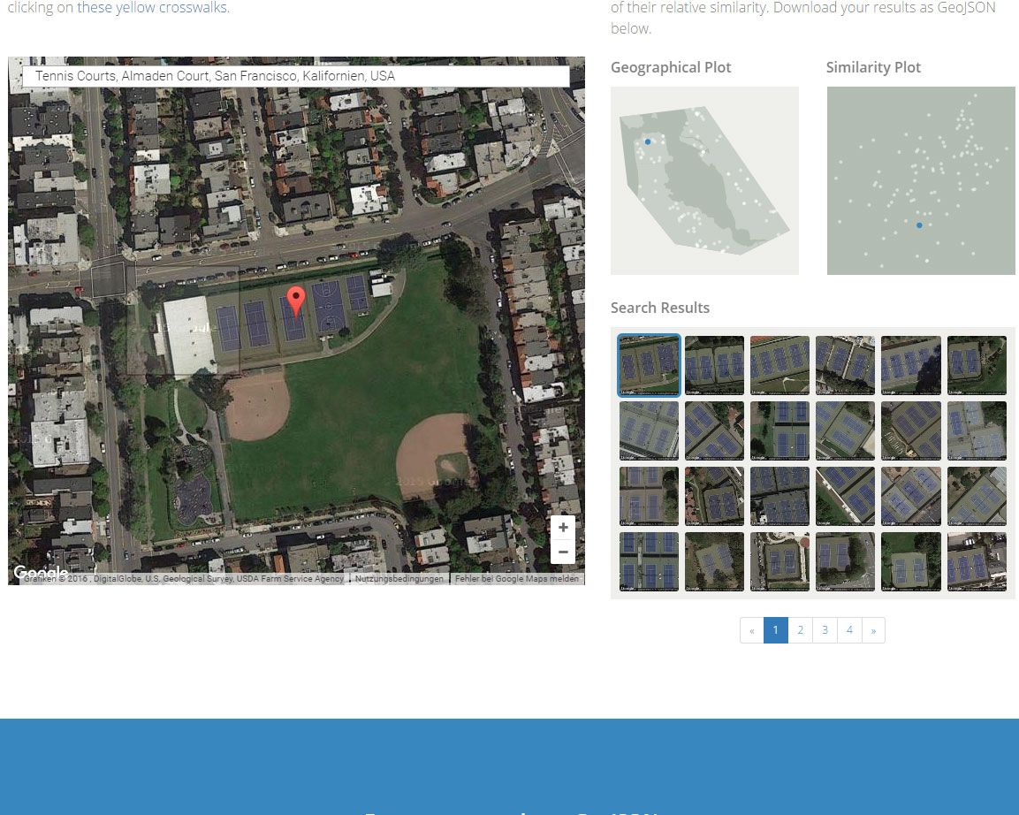The image size is (1019, 815).
Task: Click the Google logo on the map
Action: click(41, 572)
